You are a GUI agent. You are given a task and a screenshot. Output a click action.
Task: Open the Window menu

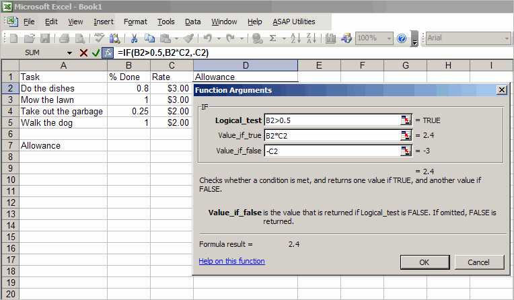224,22
